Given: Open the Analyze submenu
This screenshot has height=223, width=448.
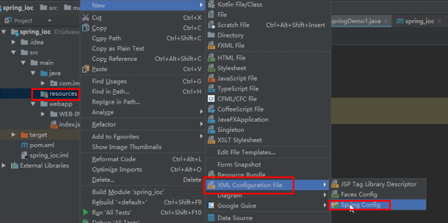Looking at the screenshot, I should tap(143, 112).
